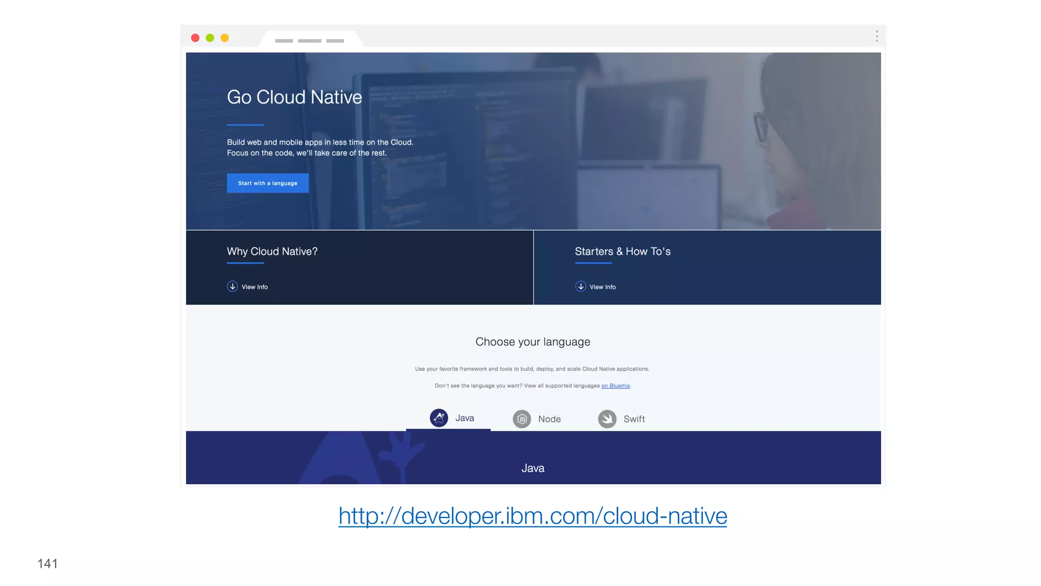Screen dimensions: 1041x586
Task: Select the Java tab label
Action: (x=465, y=418)
